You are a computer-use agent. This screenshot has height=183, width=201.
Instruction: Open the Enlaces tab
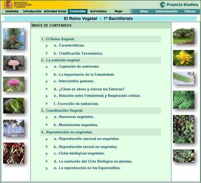click(190, 11)
